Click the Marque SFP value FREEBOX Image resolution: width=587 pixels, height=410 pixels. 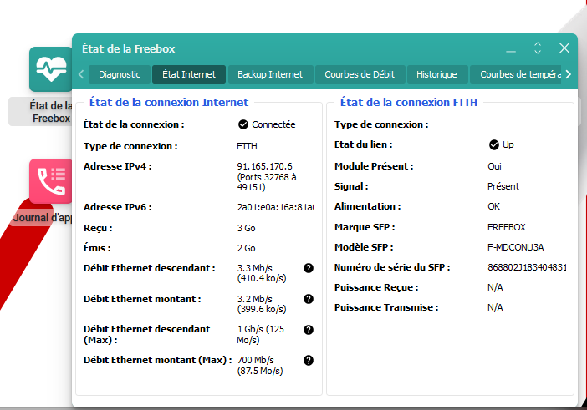point(506,227)
